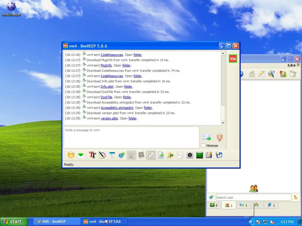Viewport: 302px width, 226px height.
Task: Click the green board icon in chat toolbar
Action: [x=200, y=155]
